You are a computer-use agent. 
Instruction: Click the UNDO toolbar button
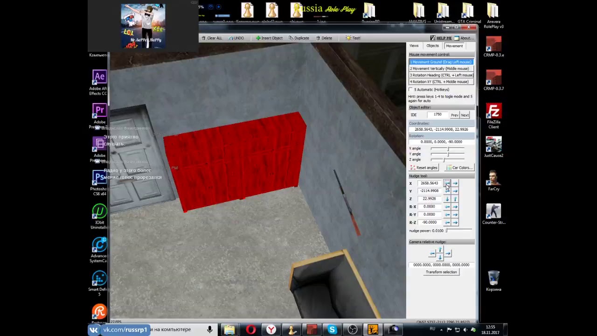pyautogui.click(x=236, y=38)
